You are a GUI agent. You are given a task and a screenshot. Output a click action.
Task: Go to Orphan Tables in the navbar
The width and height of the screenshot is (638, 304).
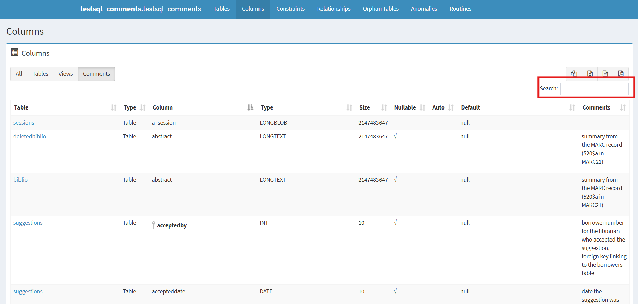[x=381, y=9]
